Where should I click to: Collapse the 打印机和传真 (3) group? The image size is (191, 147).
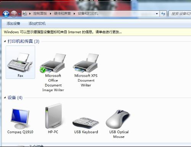tap(5, 41)
